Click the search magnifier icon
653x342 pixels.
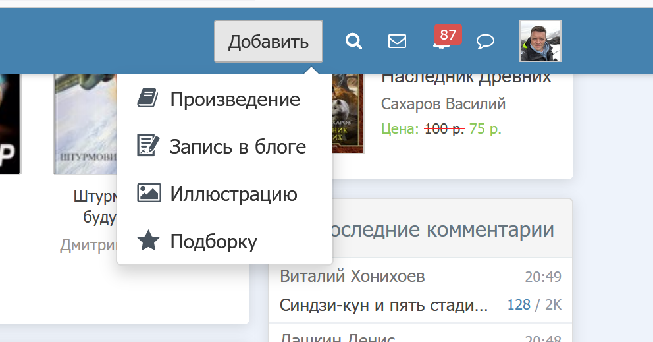pyautogui.click(x=354, y=42)
